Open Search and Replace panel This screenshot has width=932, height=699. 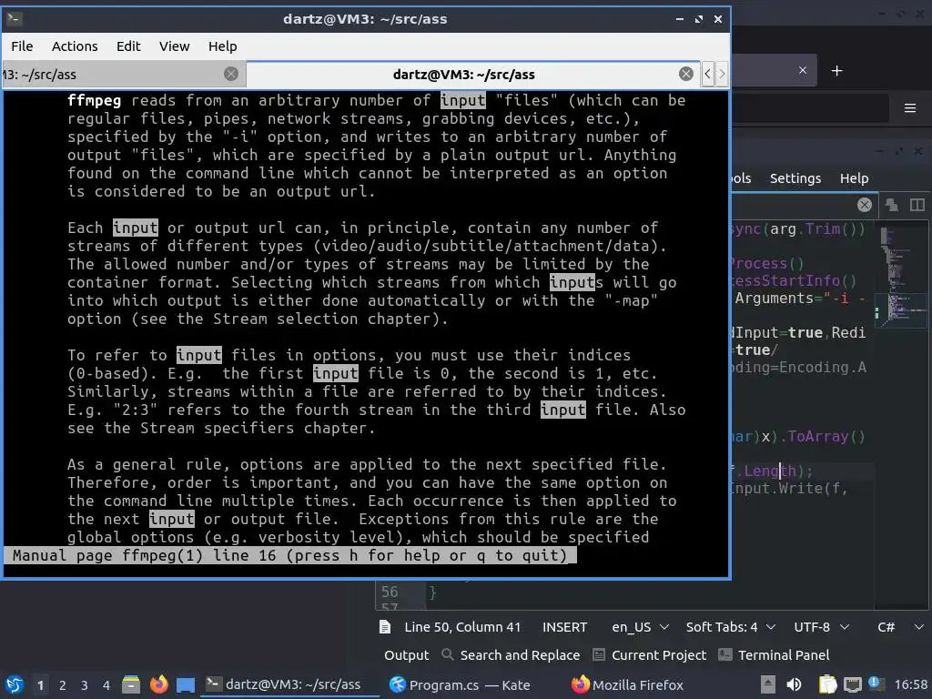tap(512, 655)
